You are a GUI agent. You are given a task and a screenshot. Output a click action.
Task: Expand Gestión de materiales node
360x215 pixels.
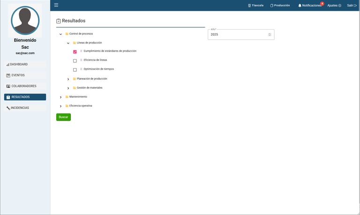tap(68, 88)
